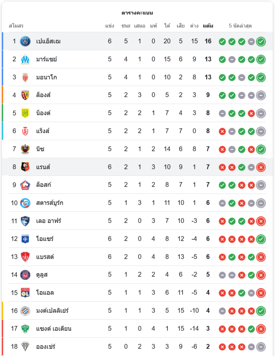The width and height of the screenshot is (275, 356).
Task: Open the แรนส์ team link
Action: point(43,167)
